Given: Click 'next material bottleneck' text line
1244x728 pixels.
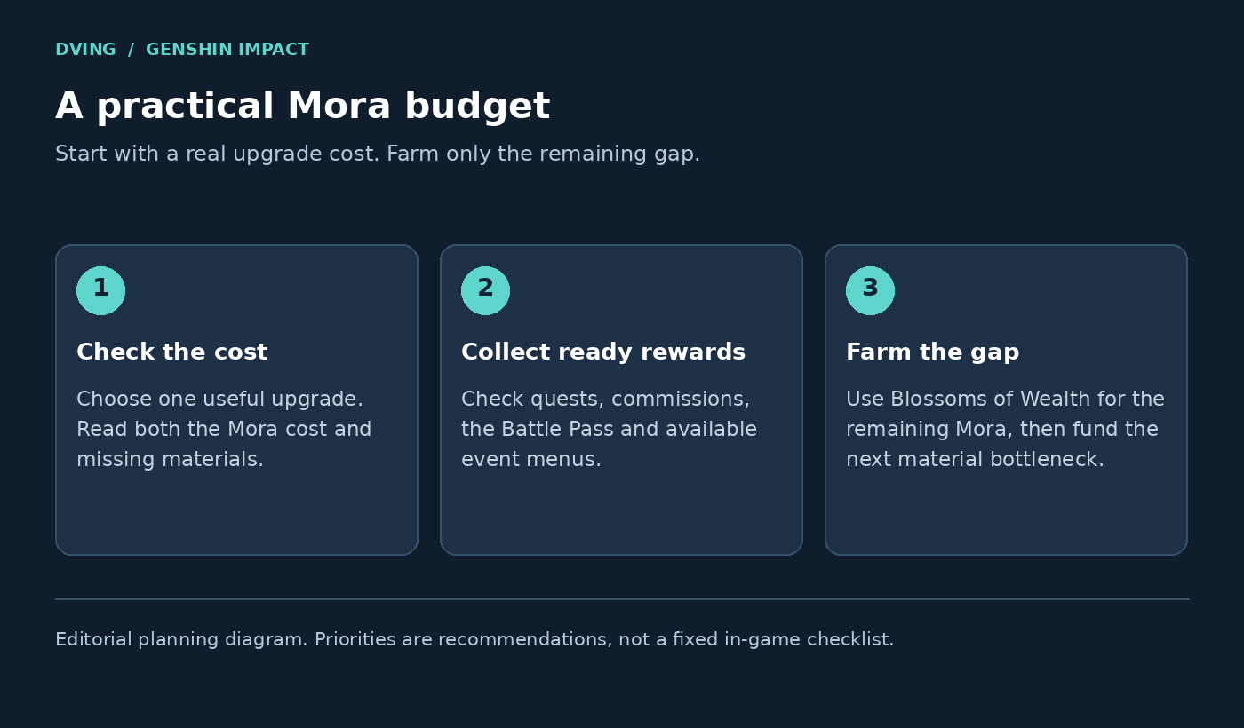Looking at the screenshot, I should pos(975,460).
